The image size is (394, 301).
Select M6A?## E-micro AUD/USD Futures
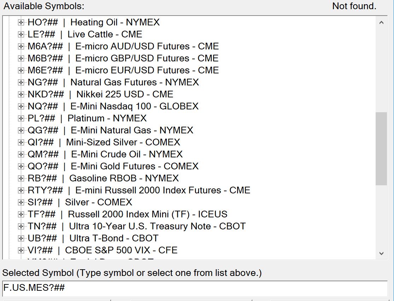point(123,47)
